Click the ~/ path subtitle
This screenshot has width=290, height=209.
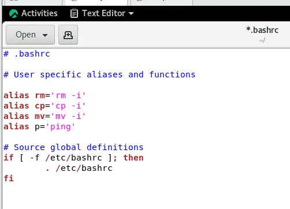(262, 40)
